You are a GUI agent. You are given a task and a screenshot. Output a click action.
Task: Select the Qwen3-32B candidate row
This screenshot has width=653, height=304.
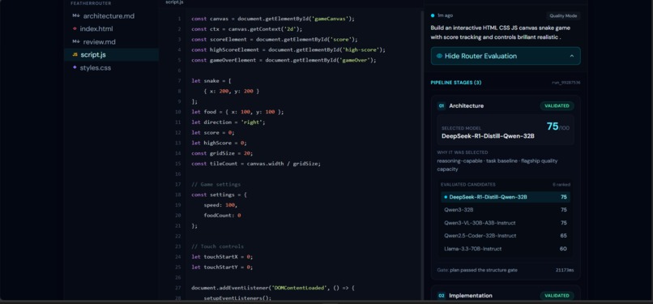click(506, 210)
